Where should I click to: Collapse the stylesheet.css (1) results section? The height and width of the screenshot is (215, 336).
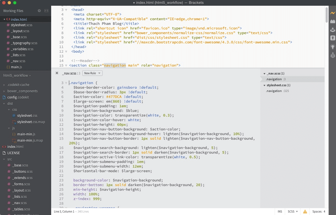pyautogui.click(x=264, y=85)
